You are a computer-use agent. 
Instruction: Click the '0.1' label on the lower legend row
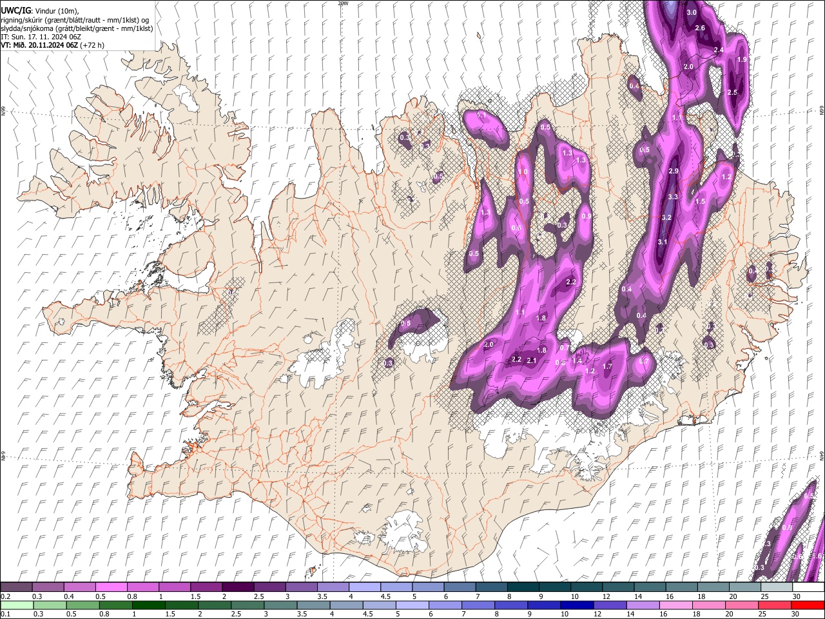[5, 614]
